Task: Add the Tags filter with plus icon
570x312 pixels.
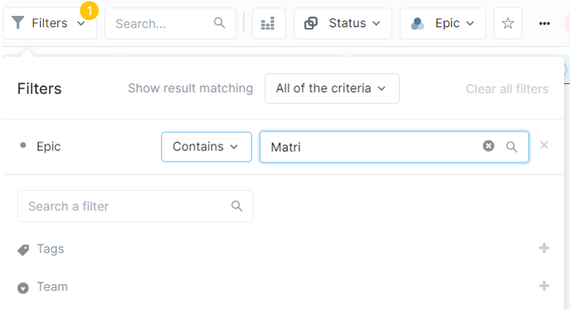Action: (544, 249)
